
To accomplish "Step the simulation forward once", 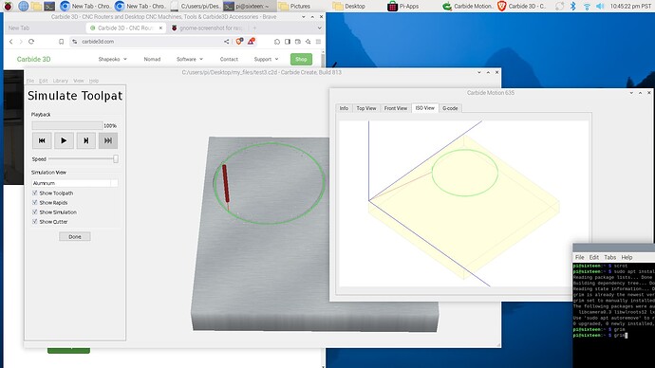I will [86, 140].
